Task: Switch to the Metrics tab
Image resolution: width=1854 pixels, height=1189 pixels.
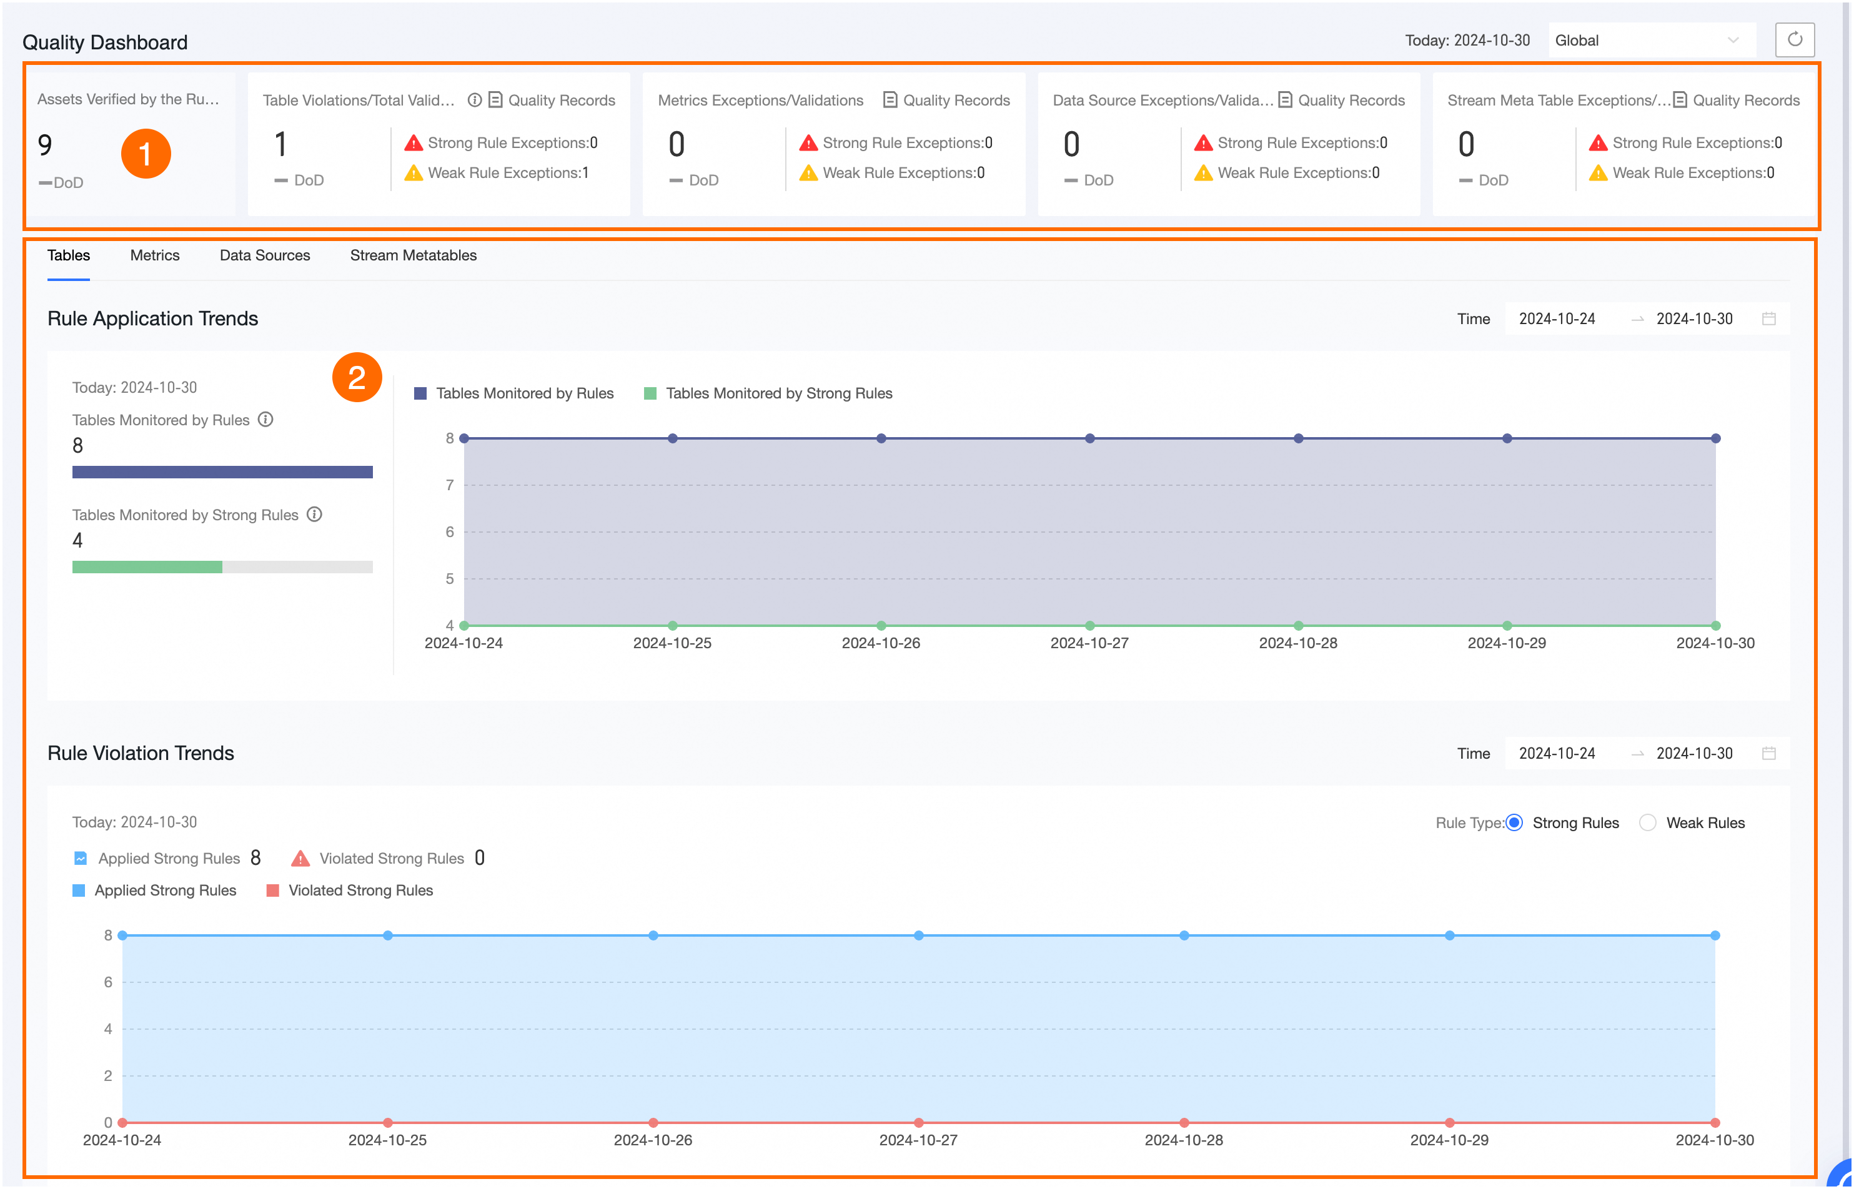Action: click(x=154, y=255)
